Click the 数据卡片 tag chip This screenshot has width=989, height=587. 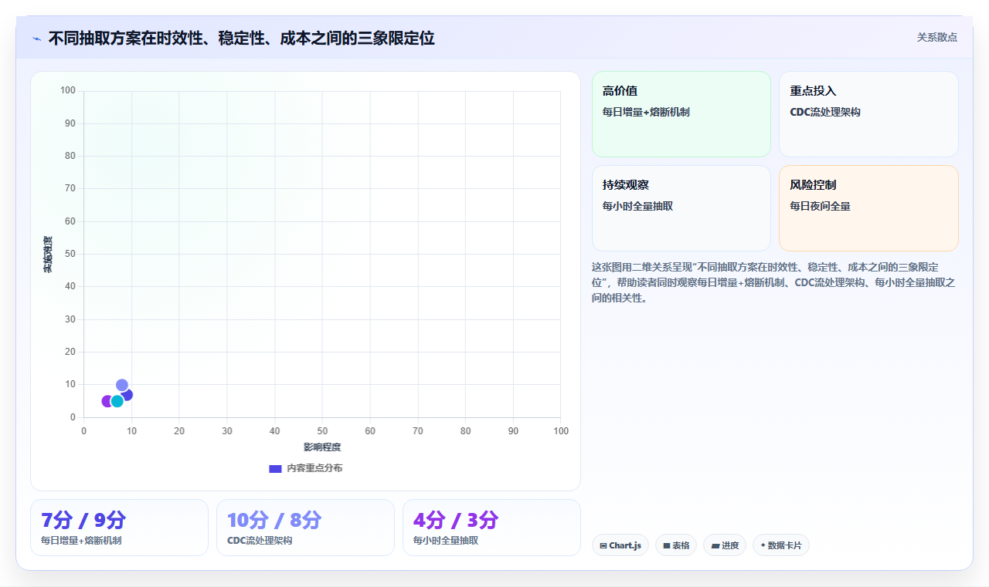click(781, 545)
